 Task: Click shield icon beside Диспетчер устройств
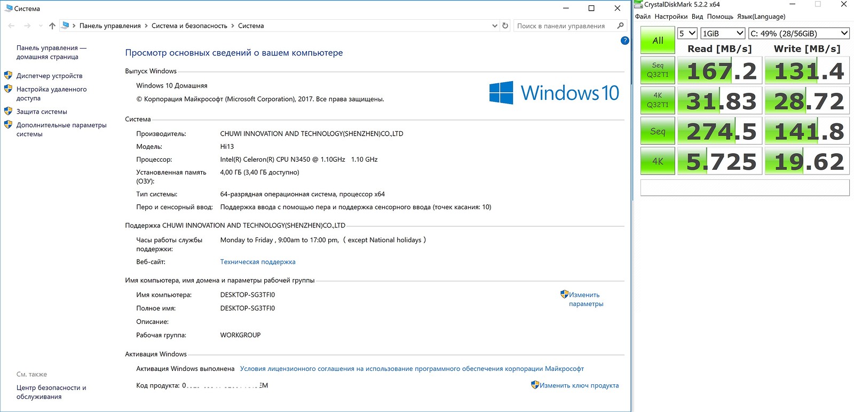click(x=8, y=75)
